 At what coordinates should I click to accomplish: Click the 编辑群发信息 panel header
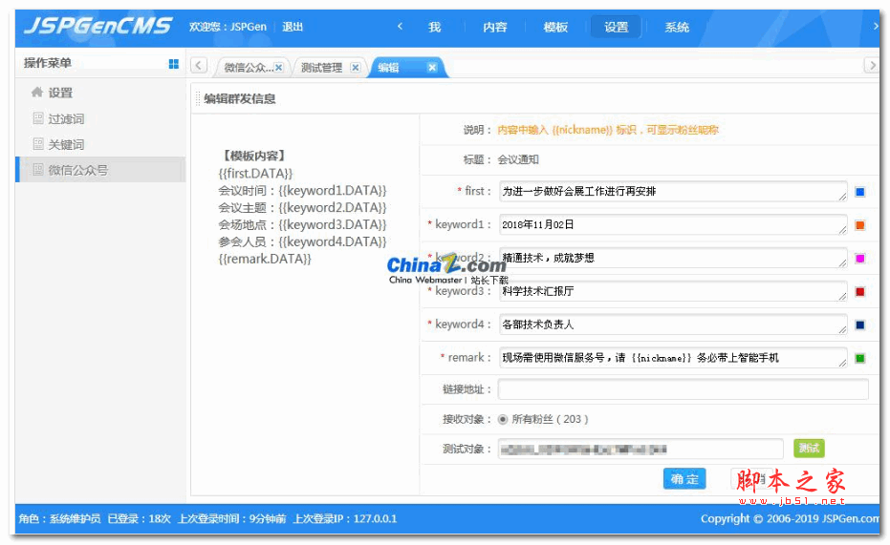240,98
